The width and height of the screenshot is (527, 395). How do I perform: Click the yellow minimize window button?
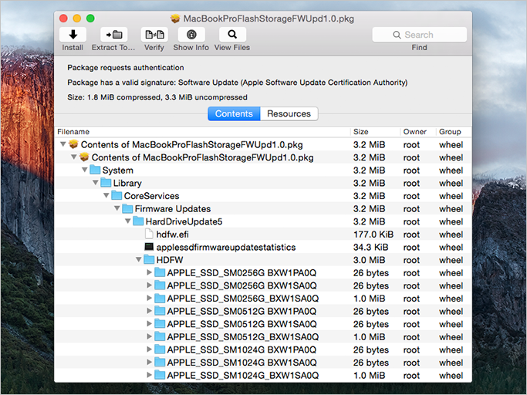[77, 19]
